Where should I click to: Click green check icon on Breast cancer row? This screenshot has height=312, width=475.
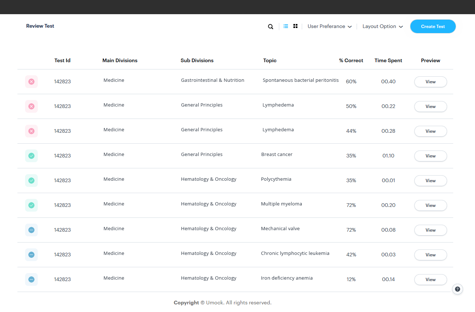(31, 156)
